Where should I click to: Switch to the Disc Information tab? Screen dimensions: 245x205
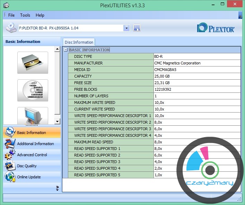click(x=79, y=42)
